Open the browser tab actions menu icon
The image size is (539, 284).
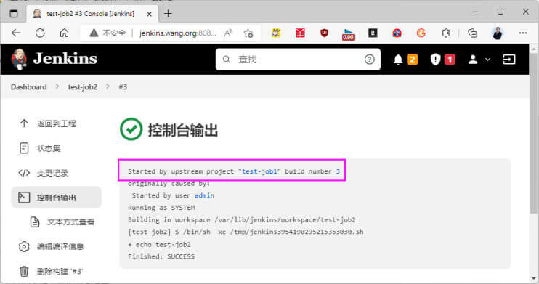14,14
